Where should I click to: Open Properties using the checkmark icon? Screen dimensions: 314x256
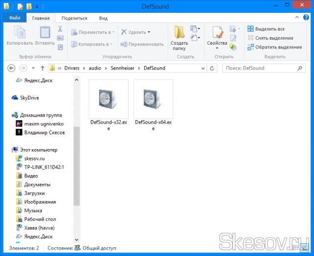coord(217,34)
